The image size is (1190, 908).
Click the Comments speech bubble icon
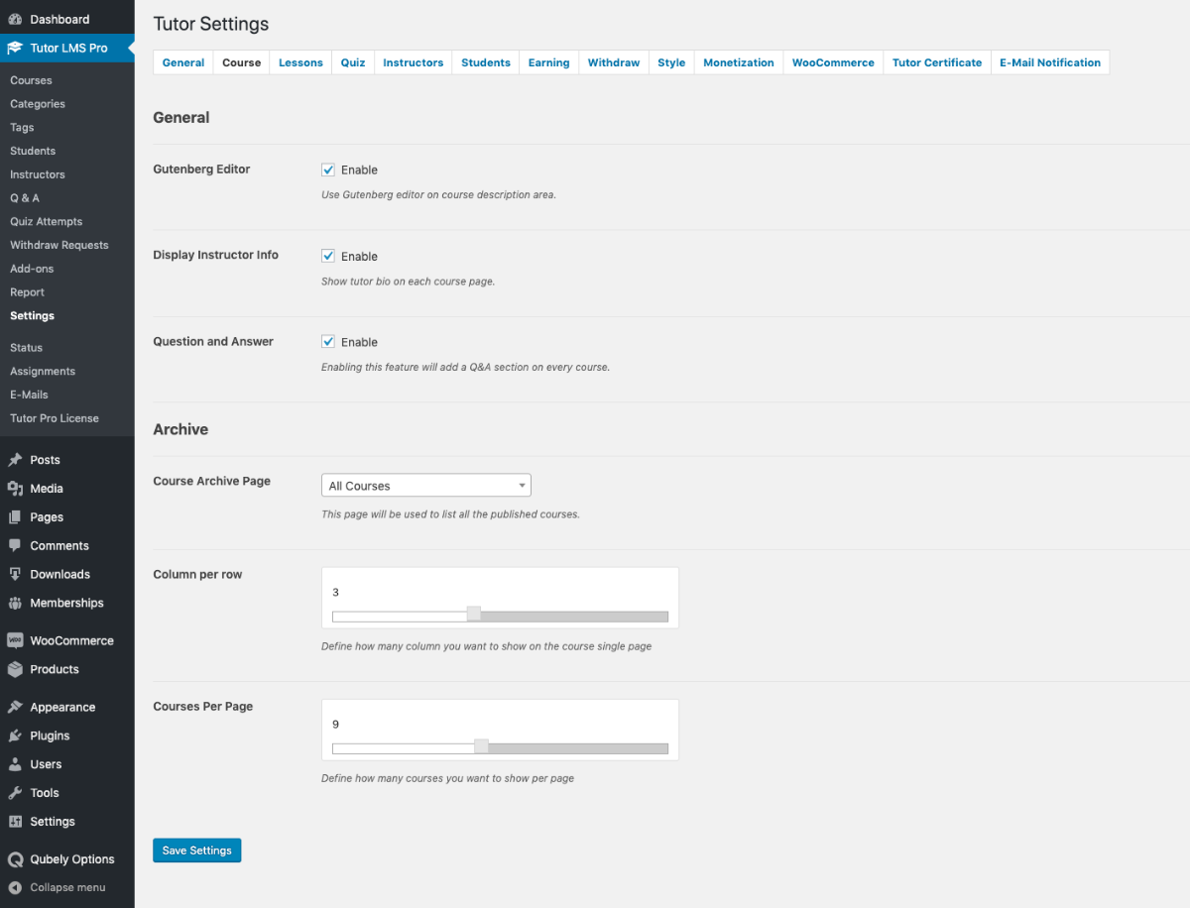coord(15,546)
